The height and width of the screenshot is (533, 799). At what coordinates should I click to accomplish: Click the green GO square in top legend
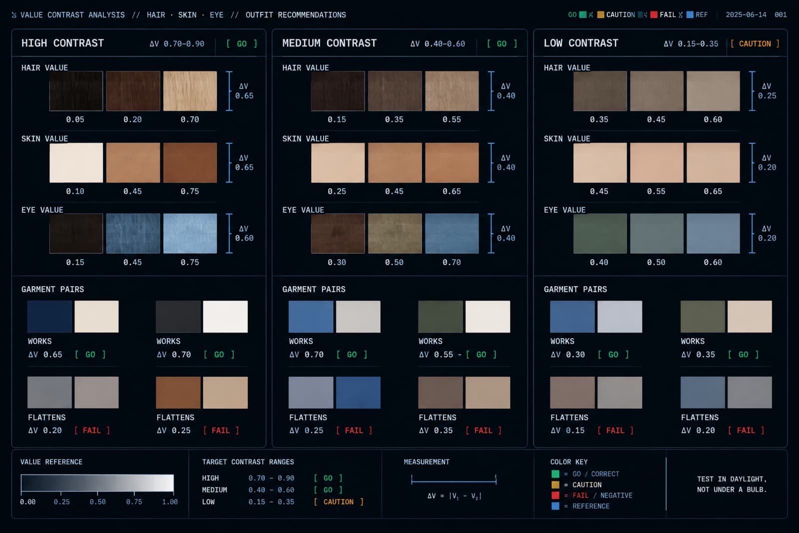582,14
